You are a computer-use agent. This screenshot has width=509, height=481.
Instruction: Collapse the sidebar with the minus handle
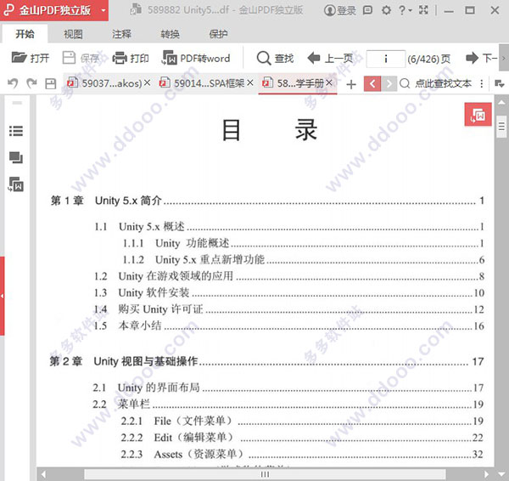(x=17, y=103)
